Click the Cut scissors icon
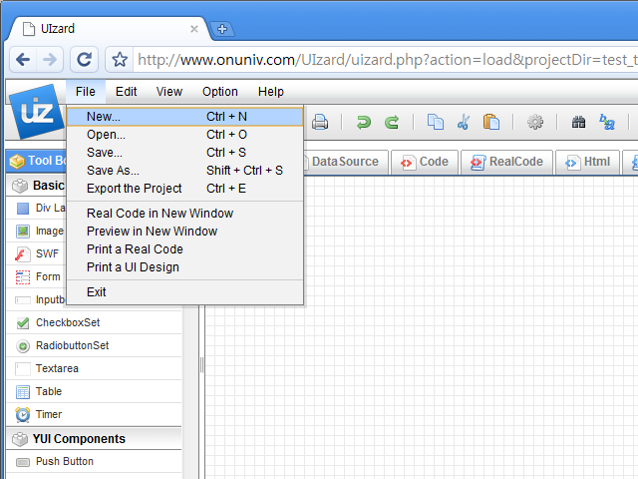Image resolution: width=638 pixels, height=479 pixels. [464, 123]
